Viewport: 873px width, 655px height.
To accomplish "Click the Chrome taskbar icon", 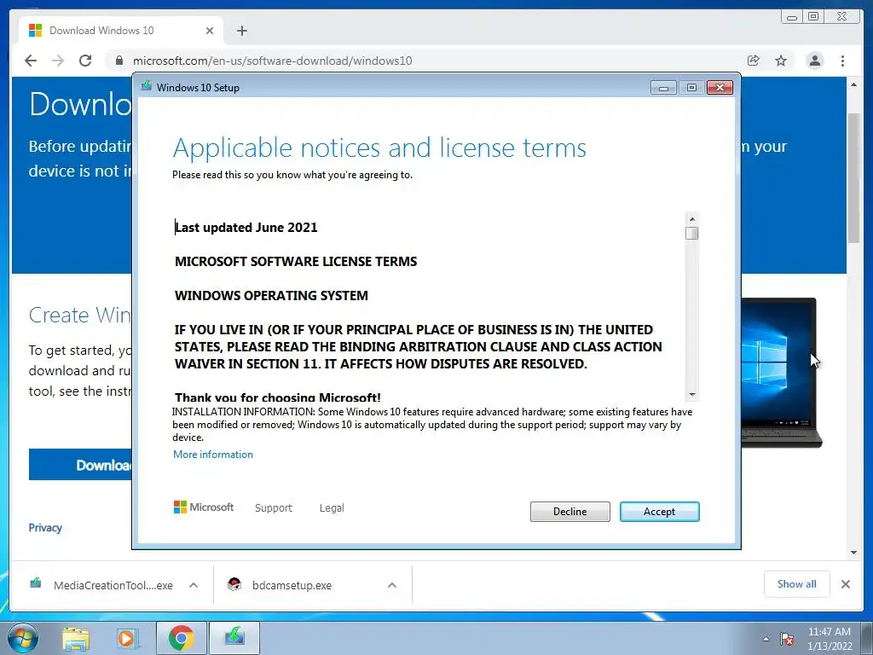I will [182, 638].
